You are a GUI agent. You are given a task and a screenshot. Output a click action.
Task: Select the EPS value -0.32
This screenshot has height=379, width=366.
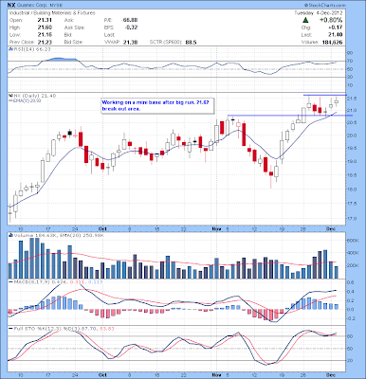[x=131, y=27]
